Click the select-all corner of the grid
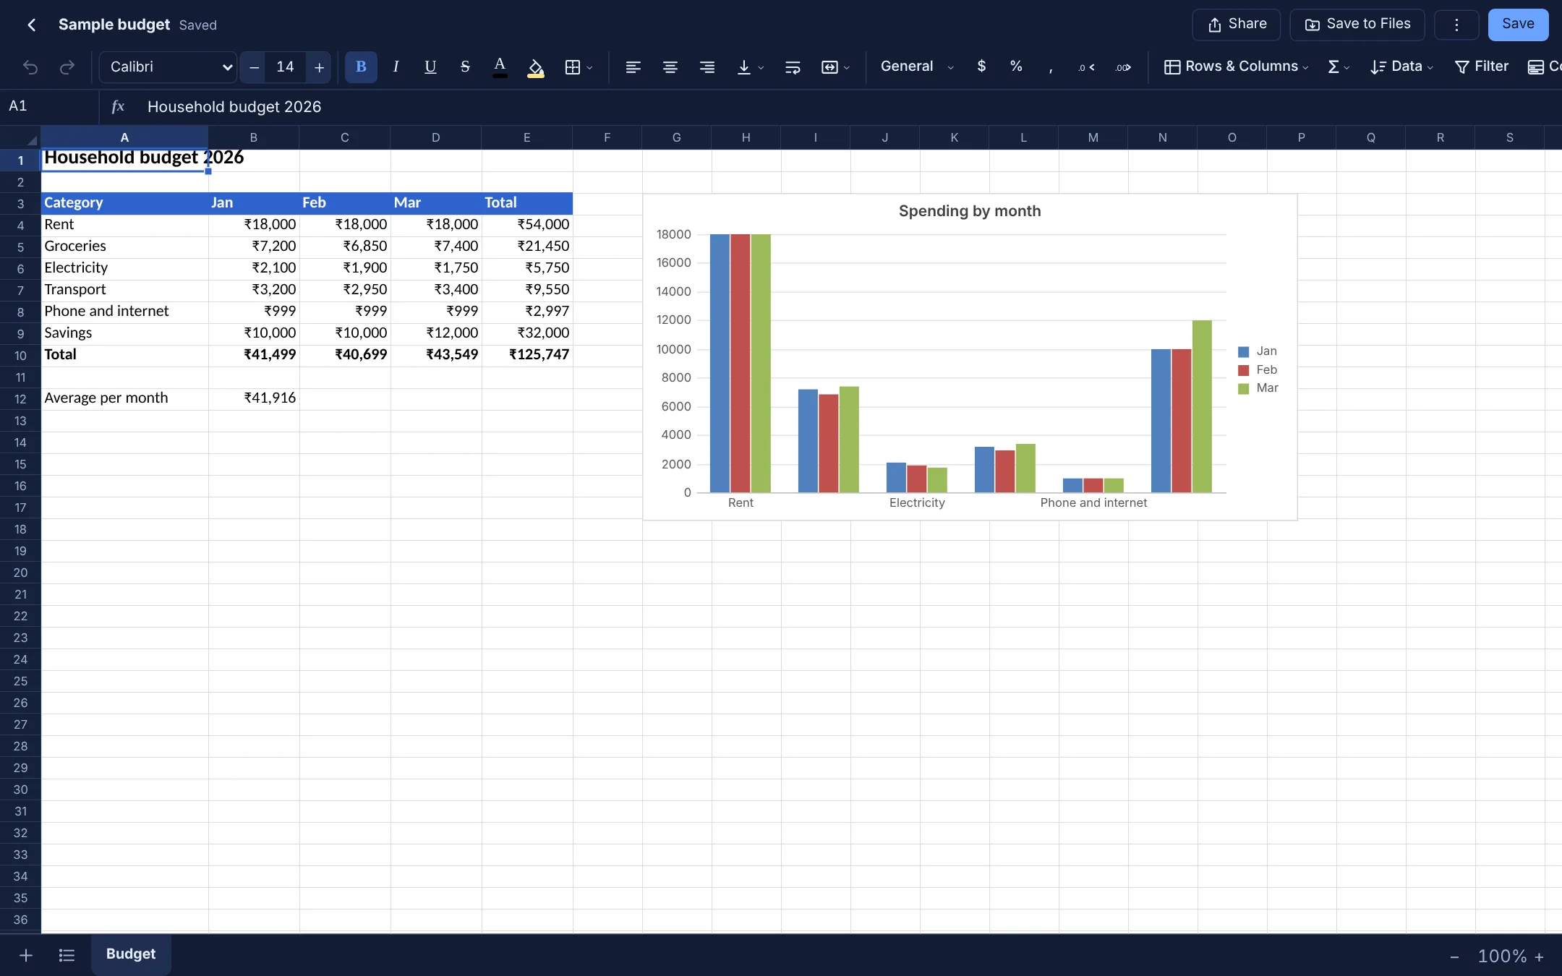1562x976 pixels. [x=20, y=137]
